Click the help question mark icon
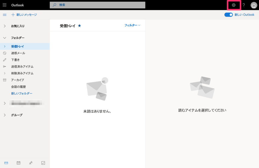The width and height of the screenshot is (259, 168). 244,5
